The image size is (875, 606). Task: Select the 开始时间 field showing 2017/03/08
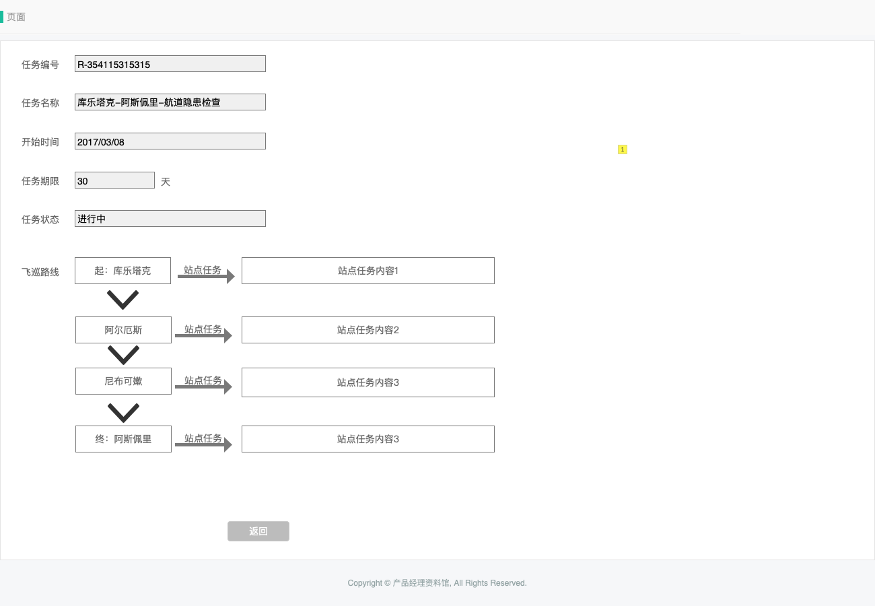coord(170,141)
